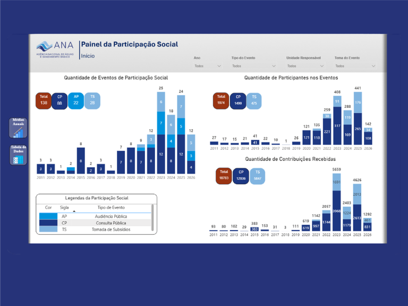This screenshot has width=408, height=306.
Task: Expand the Tipo do Evento dropdown
Action: 254,66
